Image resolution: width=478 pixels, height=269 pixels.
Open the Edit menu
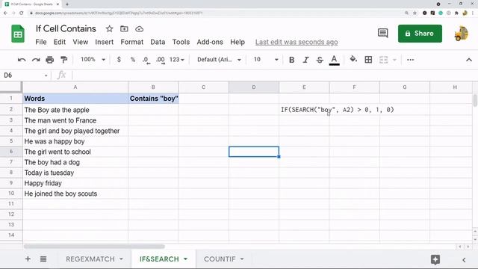pyautogui.click(x=60, y=42)
